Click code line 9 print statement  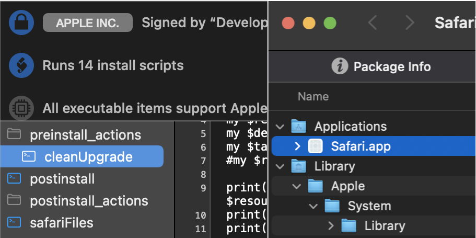click(247, 188)
